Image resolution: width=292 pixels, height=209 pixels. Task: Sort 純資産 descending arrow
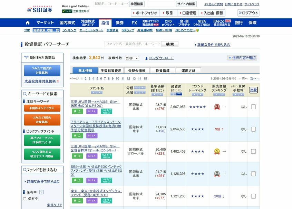[179, 94]
